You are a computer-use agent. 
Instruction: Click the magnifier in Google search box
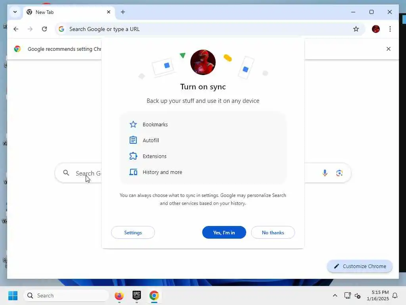[x=66, y=173]
